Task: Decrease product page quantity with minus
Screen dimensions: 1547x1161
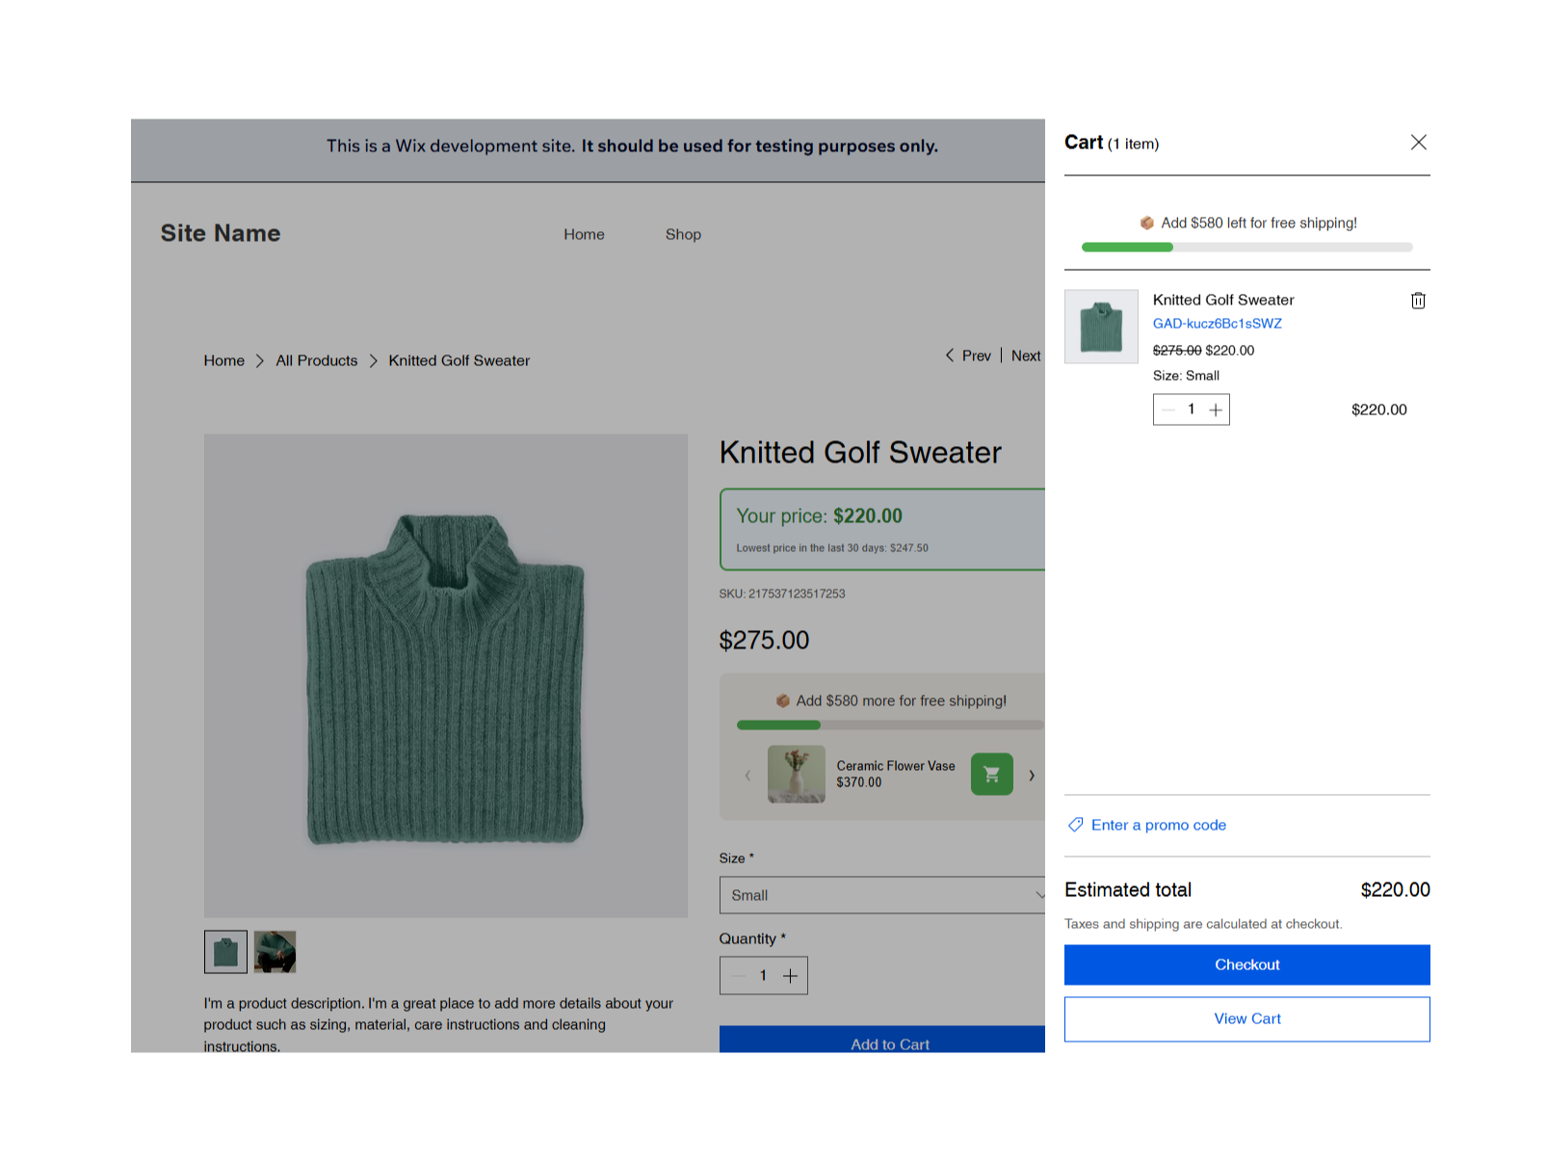Action: coord(739,976)
